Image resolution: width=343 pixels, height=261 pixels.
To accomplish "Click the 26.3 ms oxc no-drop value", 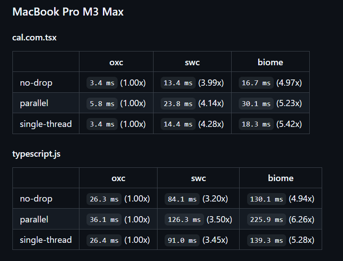I will pyautogui.click(x=104, y=199).
